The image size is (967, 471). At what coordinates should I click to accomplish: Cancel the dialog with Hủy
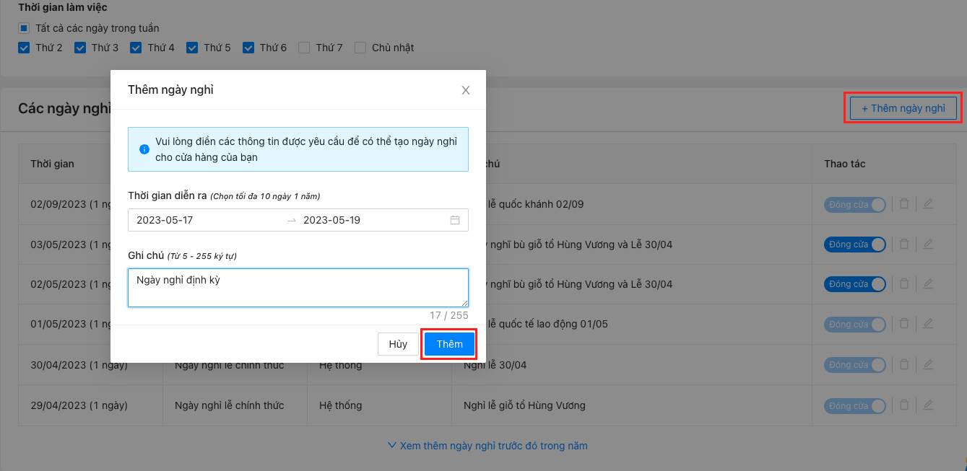click(x=398, y=344)
